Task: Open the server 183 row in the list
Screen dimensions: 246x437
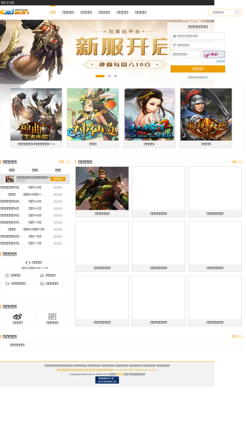Action: click(x=35, y=187)
